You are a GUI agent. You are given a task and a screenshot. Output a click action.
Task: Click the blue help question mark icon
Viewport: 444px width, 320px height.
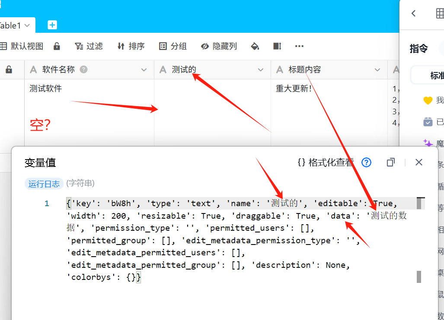[x=366, y=162]
